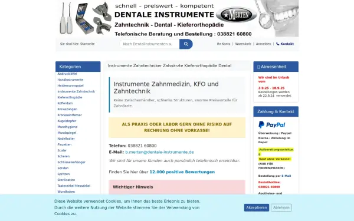Open Pinzetten category
The image size is (354, 221).
pyautogui.click(x=64, y=144)
